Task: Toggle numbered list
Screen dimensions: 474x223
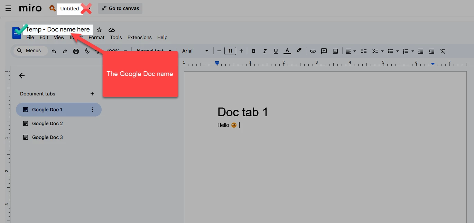Action: click(x=406, y=51)
